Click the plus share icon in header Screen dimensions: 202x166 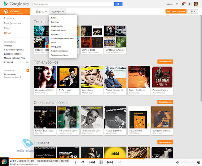point(189,4)
